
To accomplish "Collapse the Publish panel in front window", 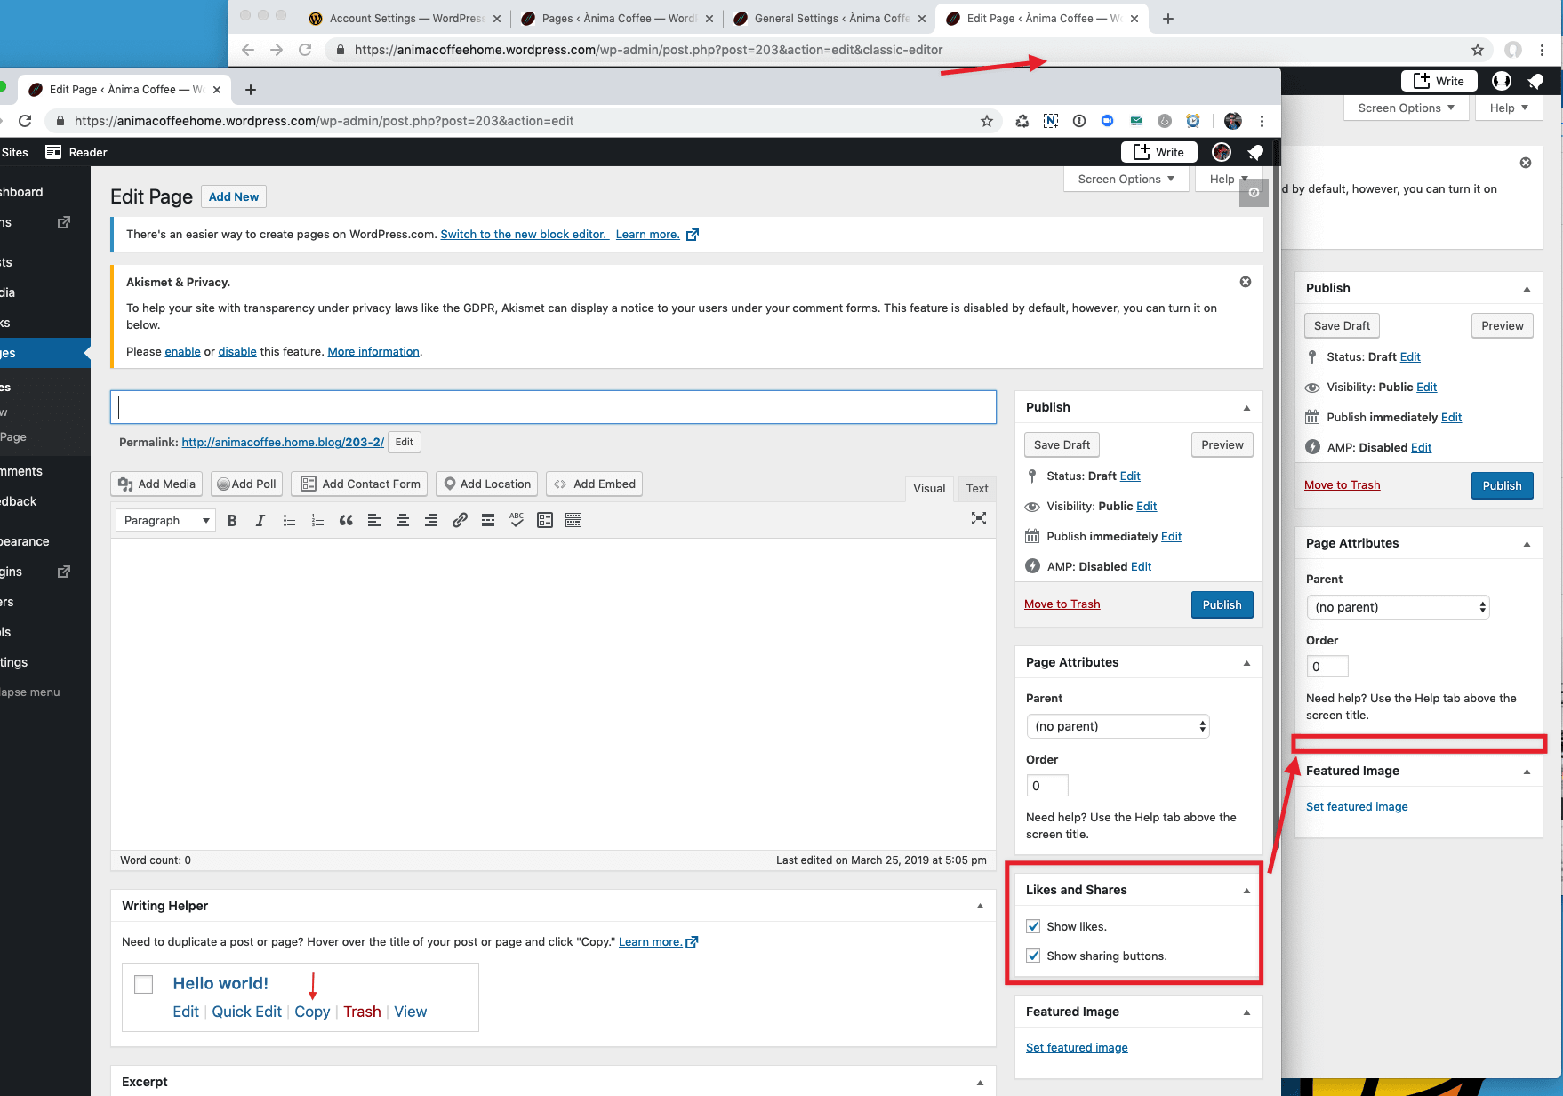I will [x=1246, y=408].
